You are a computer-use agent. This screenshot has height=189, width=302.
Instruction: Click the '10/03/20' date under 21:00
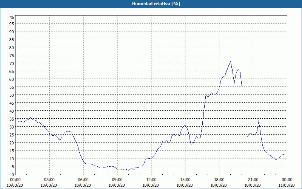point(253,185)
